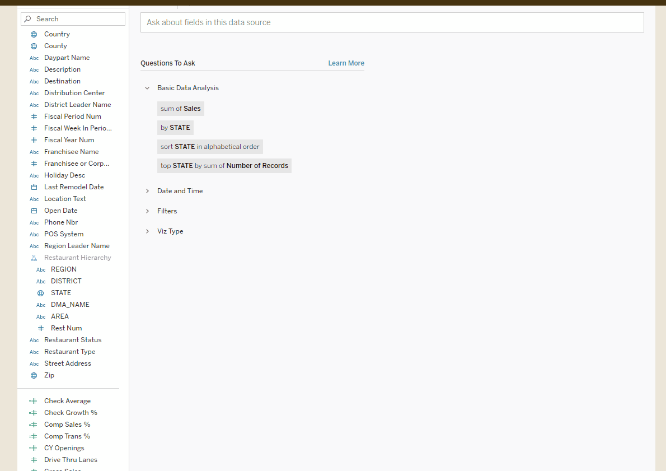The image size is (666, 471).
Task: Collapse the Basic Data Analysis section
Action: [x=147, y=88]
